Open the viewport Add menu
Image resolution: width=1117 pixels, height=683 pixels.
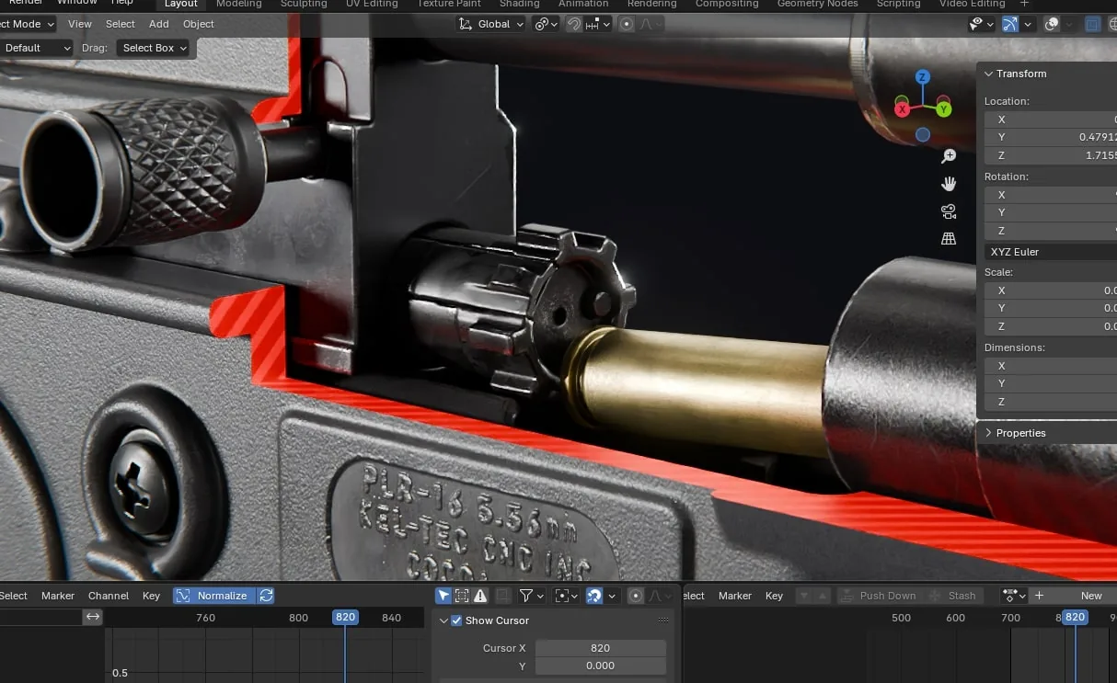point(159,24)
